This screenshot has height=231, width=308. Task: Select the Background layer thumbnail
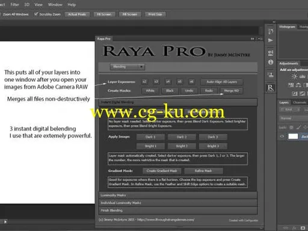pos(293,137)
